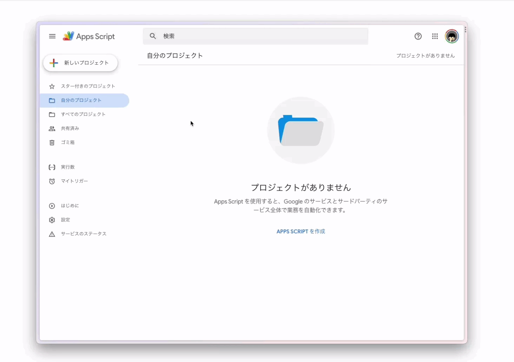Screen dimensions: 514x362
Task: Click the folder icon beside すべてのプロジェクト
Action: point(52,115)
